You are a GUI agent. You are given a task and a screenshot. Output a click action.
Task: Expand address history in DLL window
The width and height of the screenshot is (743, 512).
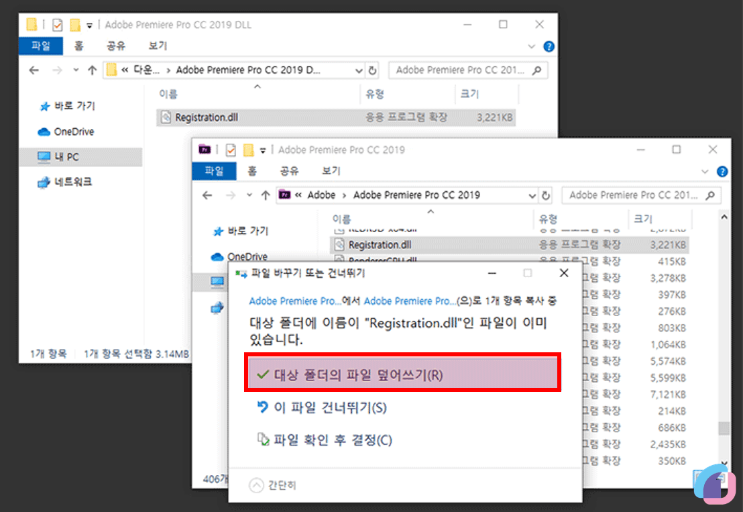click(359, 70)
